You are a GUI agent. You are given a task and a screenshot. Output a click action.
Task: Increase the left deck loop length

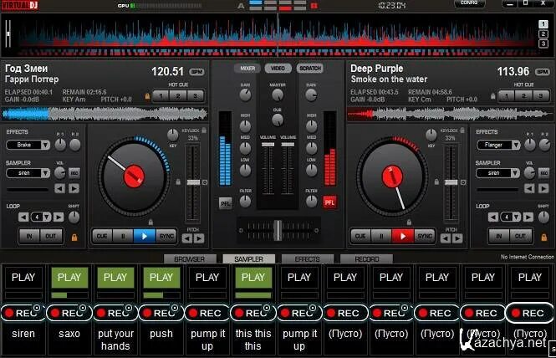[x=59, y=217]
